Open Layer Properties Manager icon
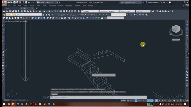The image size is (191, 107). (4, 15)
